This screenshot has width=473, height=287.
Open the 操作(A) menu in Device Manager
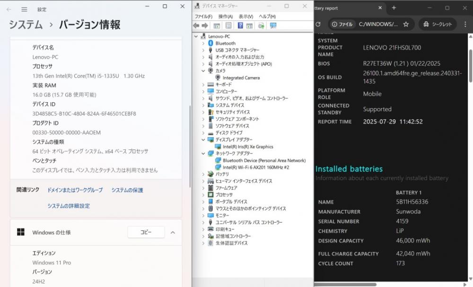[x=225, y=16]
